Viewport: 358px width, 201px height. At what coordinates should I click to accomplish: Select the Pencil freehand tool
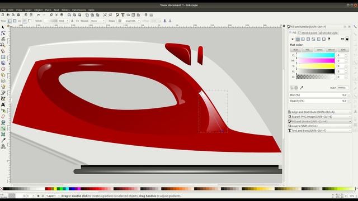point(3,87)
